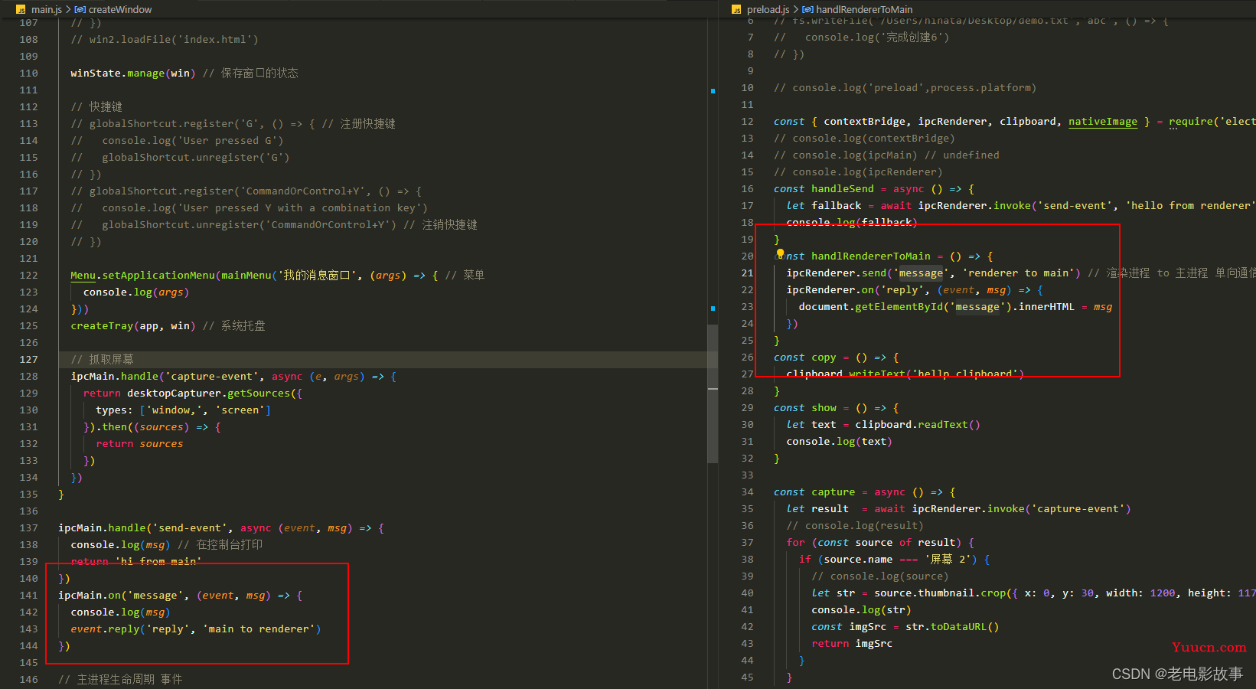Click ipcRenderer.on('reply' on line 22
The image size is (1256, 689).
point(855,290)
